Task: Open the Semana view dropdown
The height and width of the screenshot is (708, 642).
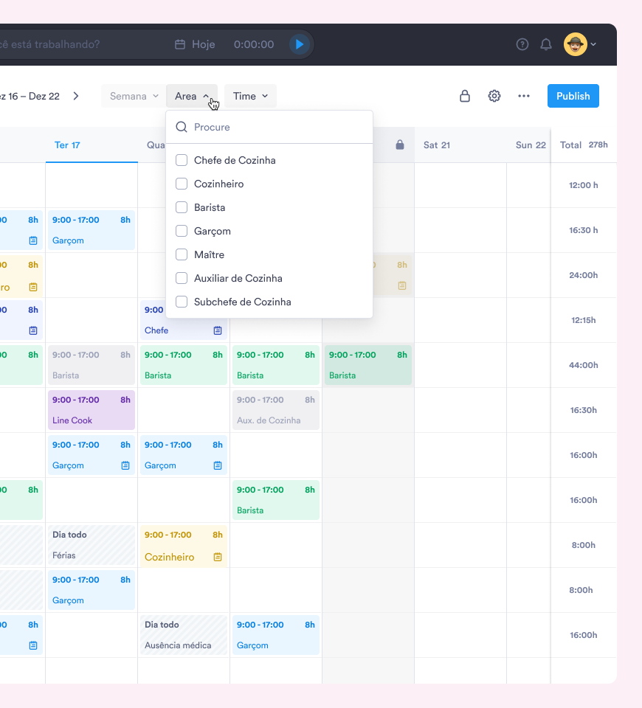Action: click(134, 96)
